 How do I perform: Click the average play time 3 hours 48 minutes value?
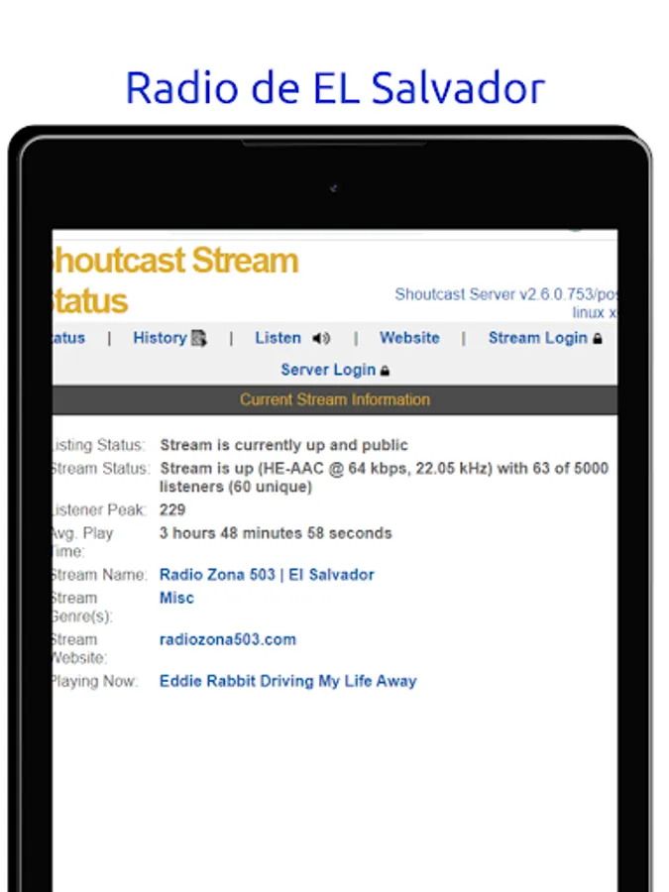pos(276,533)
